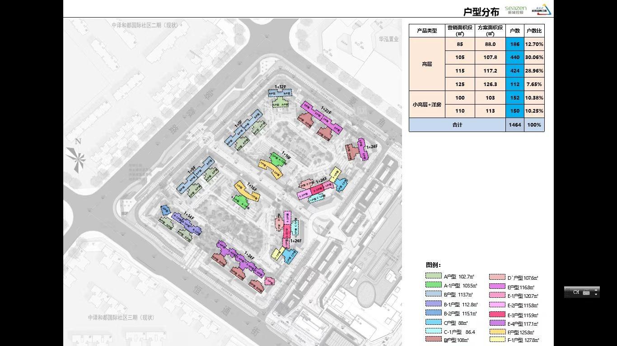Screen dimensions: 617x346
Task: Minimize the language bar with the small dash
Action: [x=596, y=290]
